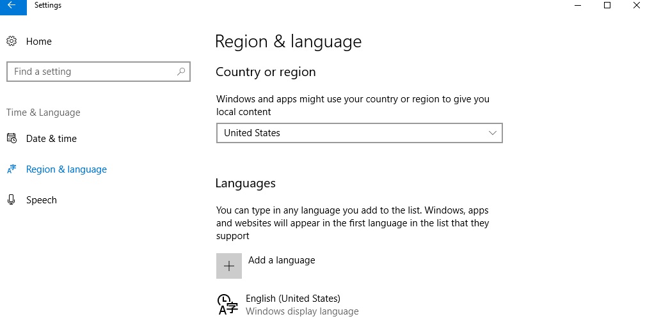Open the United States country dropdown
This screenshot has height=335, width=645.
pyautogui.click(x=358, y=133)
